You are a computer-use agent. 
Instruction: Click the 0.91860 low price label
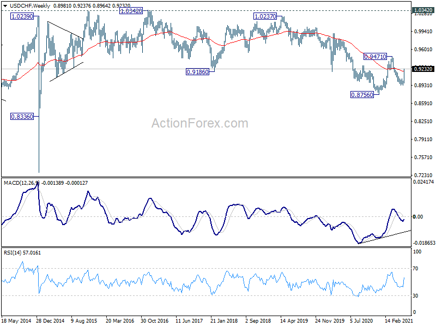pyautogui.click(x=197, y=72)
